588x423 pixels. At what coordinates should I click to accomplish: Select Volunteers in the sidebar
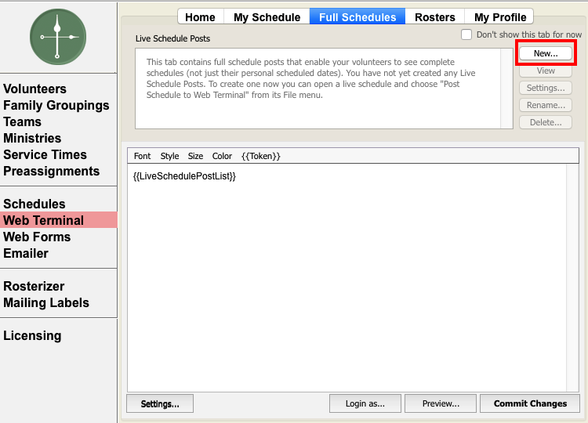click(x=34, y=89)
